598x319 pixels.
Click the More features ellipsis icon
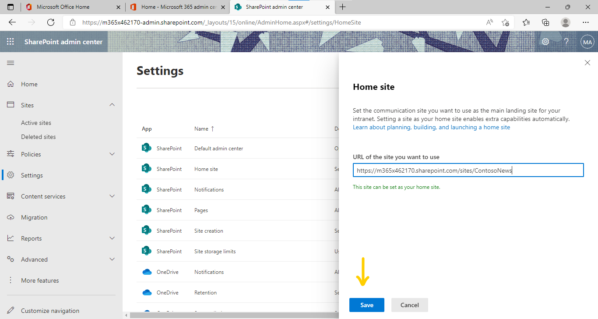11,280
